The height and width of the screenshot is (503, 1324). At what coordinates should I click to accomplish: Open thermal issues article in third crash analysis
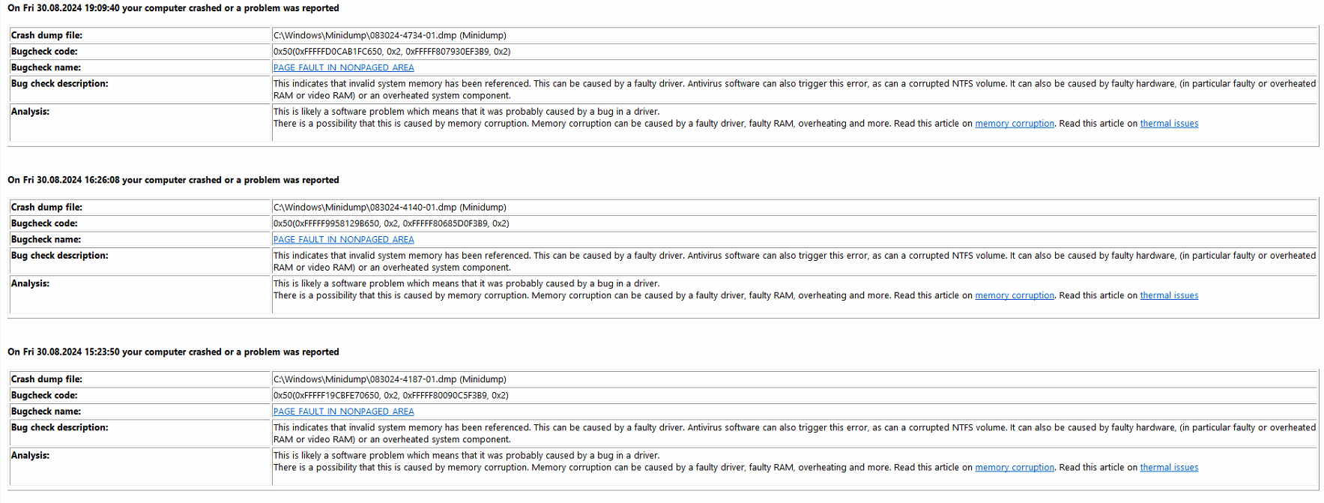[1169, 468]
